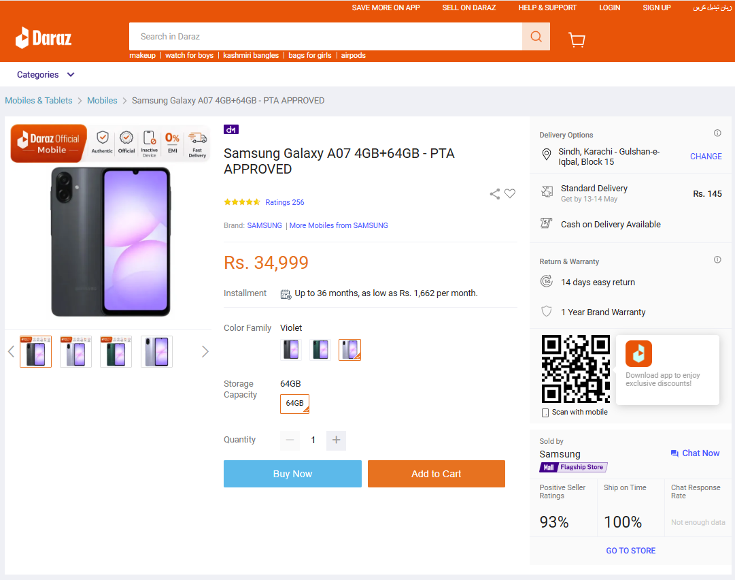
Task: Click the location pin icon
Action: [x=546, y=155]
